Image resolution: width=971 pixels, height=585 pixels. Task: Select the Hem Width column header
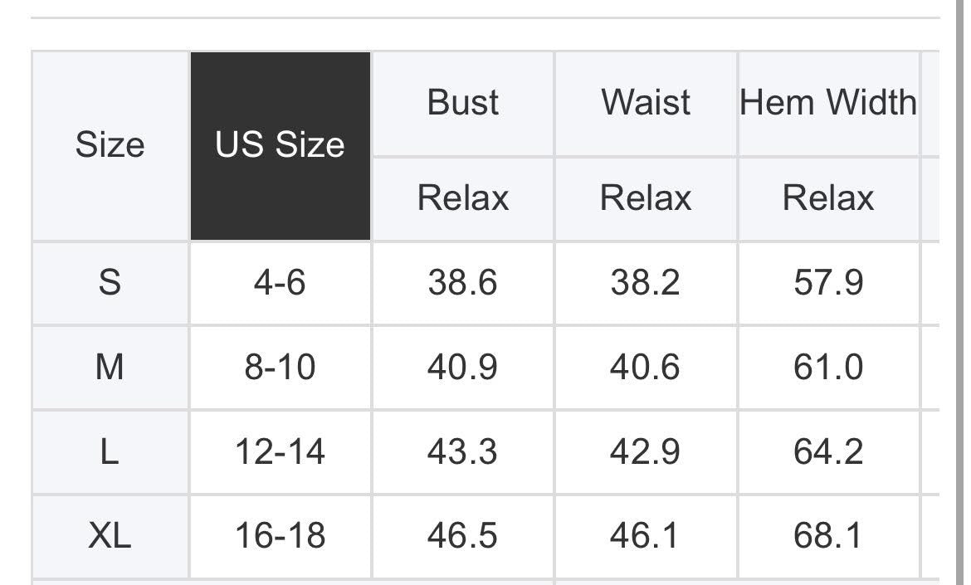point(828,103)
